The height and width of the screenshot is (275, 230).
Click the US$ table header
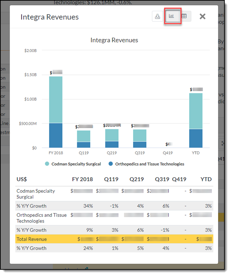pyautogui.click(x=21, y=179)
